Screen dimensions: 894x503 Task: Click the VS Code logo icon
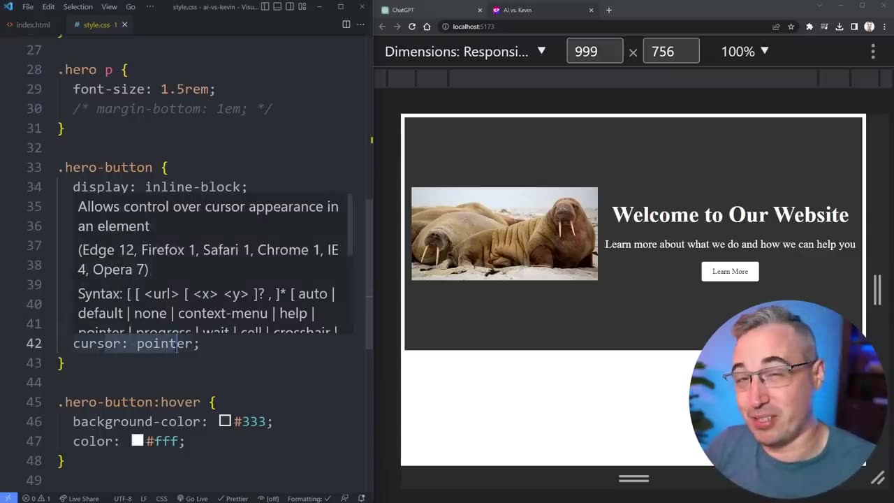8,7
